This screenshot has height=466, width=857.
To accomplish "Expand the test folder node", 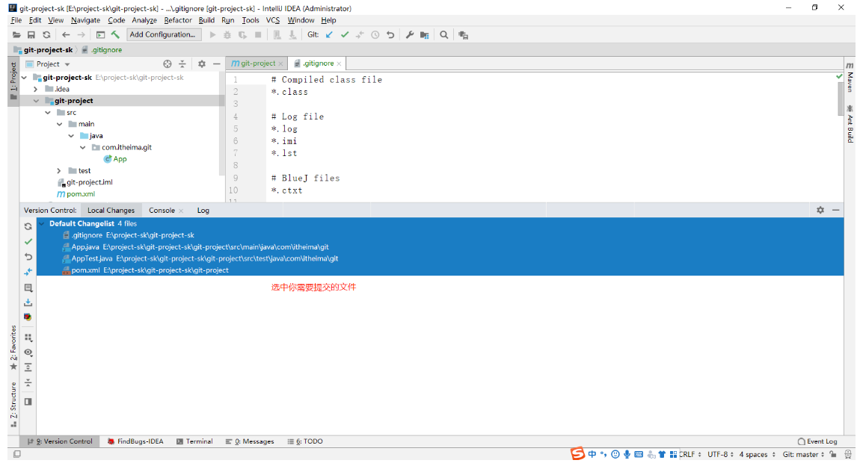I will coord(59,171).
